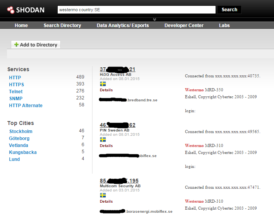The image size is (274, 217).
Task: Filter results by Lund city
Action: click(x=14, y=159)
